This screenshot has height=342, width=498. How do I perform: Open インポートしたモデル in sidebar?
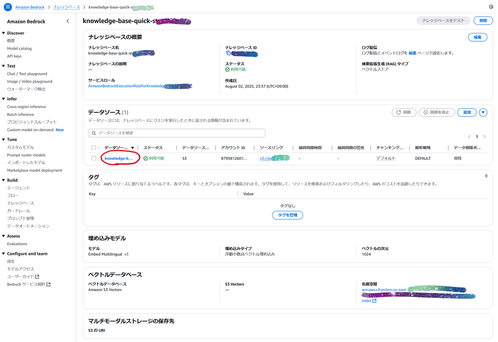26,163
